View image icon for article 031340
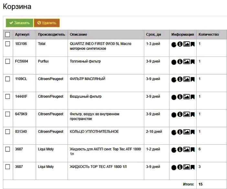This screenshot has height=189, width=227. [187, 132]
